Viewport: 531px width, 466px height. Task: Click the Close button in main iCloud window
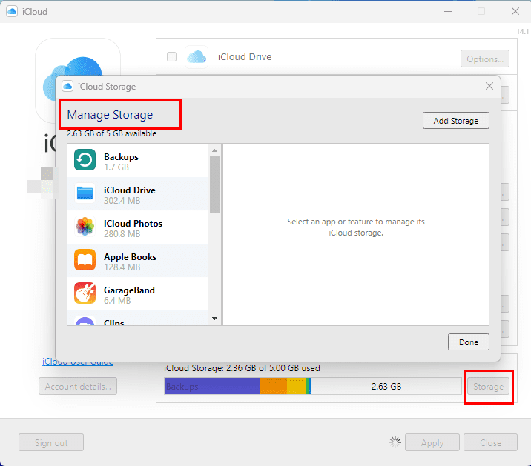[x=490, y=442]
